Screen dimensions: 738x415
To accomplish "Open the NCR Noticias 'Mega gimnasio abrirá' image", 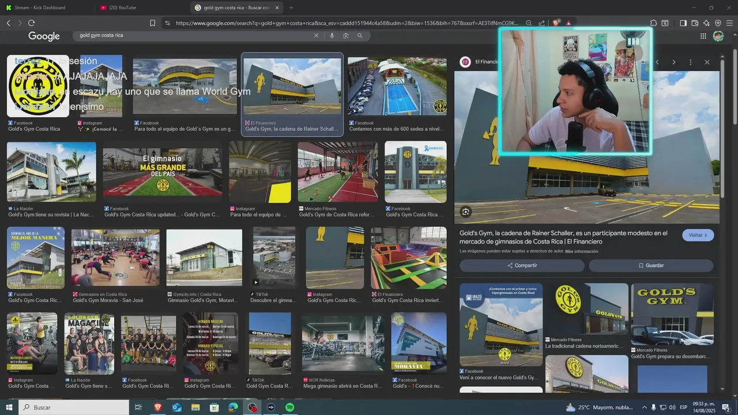I will (x=343, y=344).
